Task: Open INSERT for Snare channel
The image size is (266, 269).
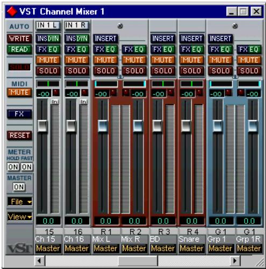Action: [x=192, y=39]
